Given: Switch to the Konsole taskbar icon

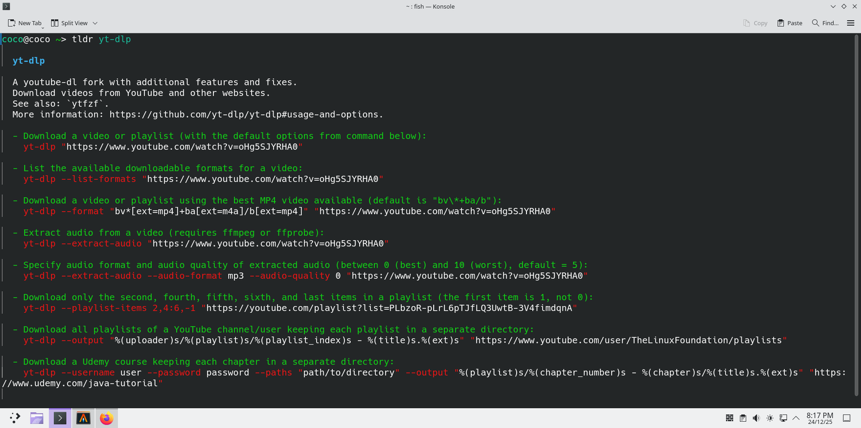Looking at the screenshot, I should point(60,418).
